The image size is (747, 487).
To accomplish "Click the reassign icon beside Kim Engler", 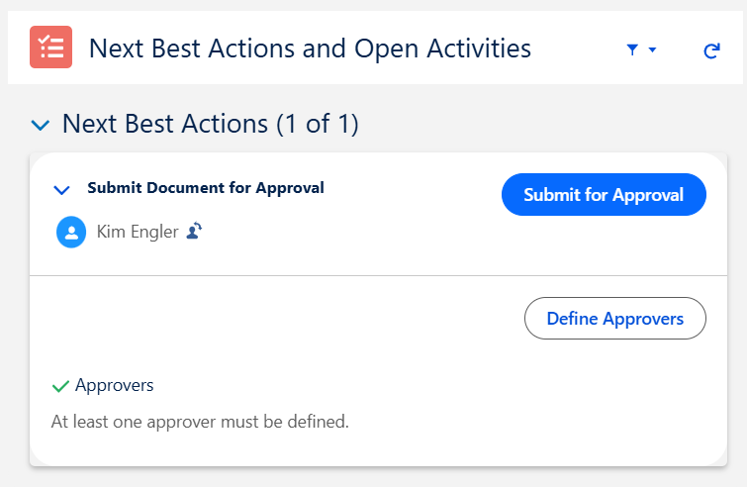I will [195, 232].
